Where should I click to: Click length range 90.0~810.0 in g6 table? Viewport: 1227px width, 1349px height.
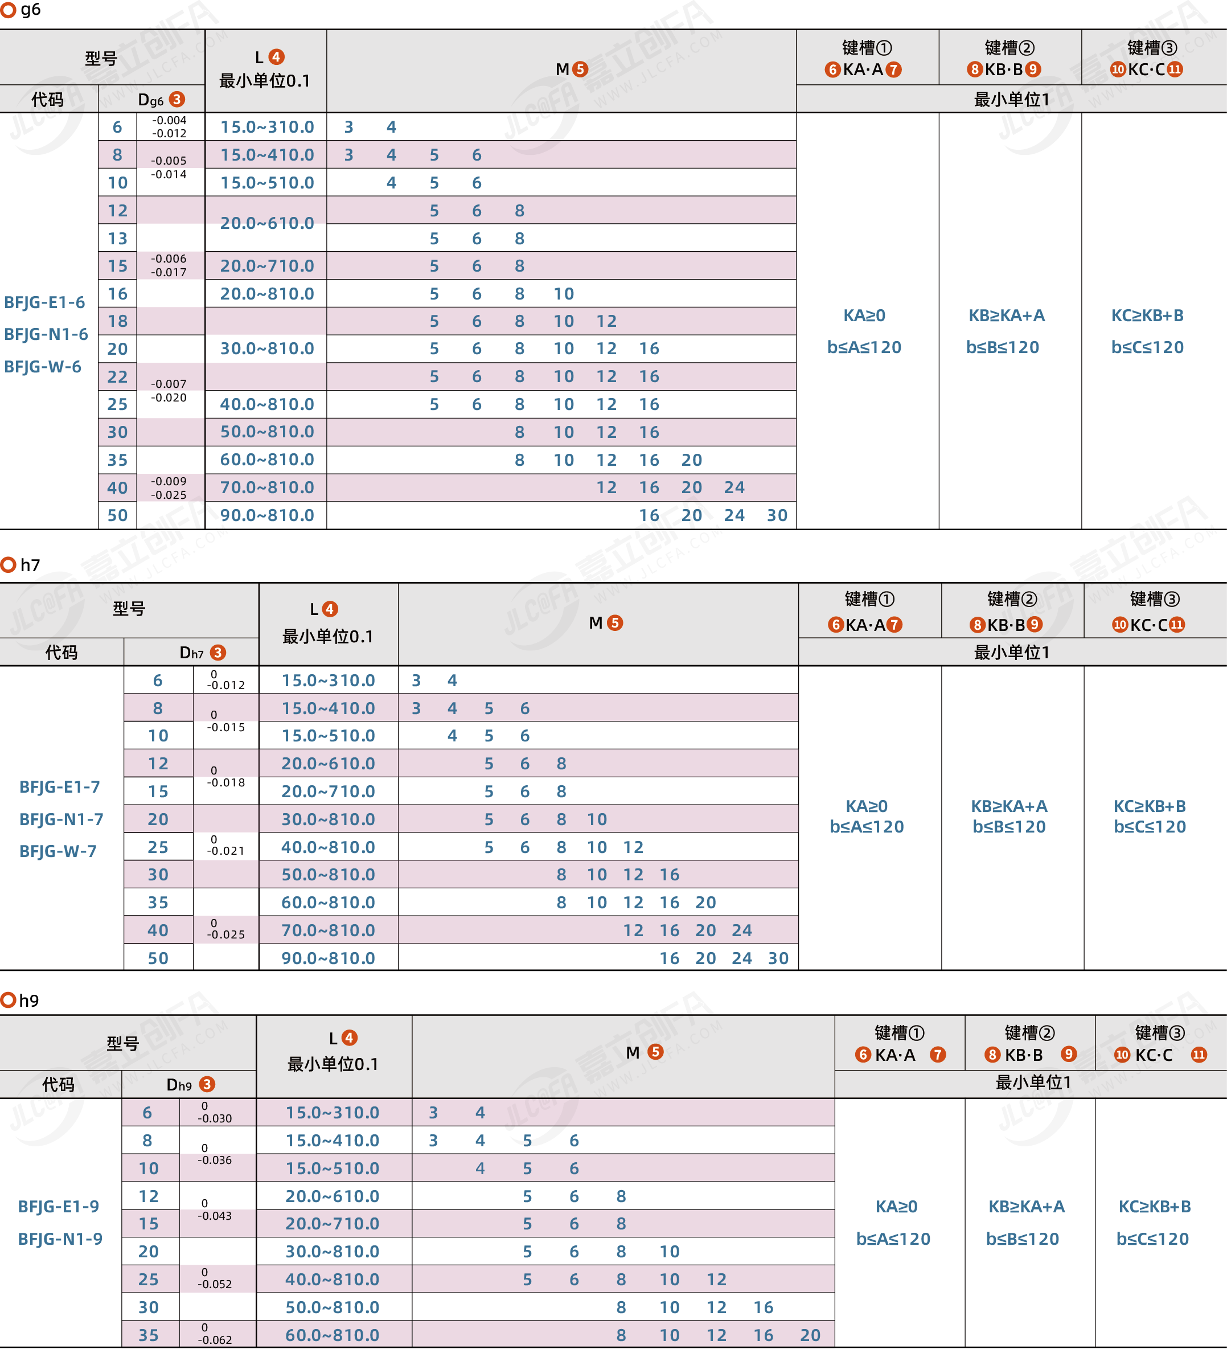(267, 515)
